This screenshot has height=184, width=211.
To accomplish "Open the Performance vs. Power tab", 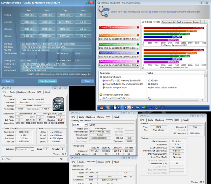I will click(x=188, y=22).
